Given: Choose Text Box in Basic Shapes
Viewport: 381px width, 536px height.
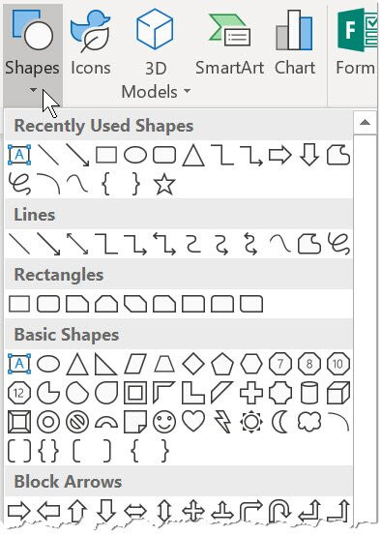Looking at the screenshot, I should click(19, 364).
